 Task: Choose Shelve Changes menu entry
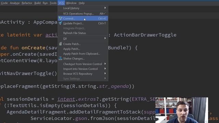[x=83, y=58]
